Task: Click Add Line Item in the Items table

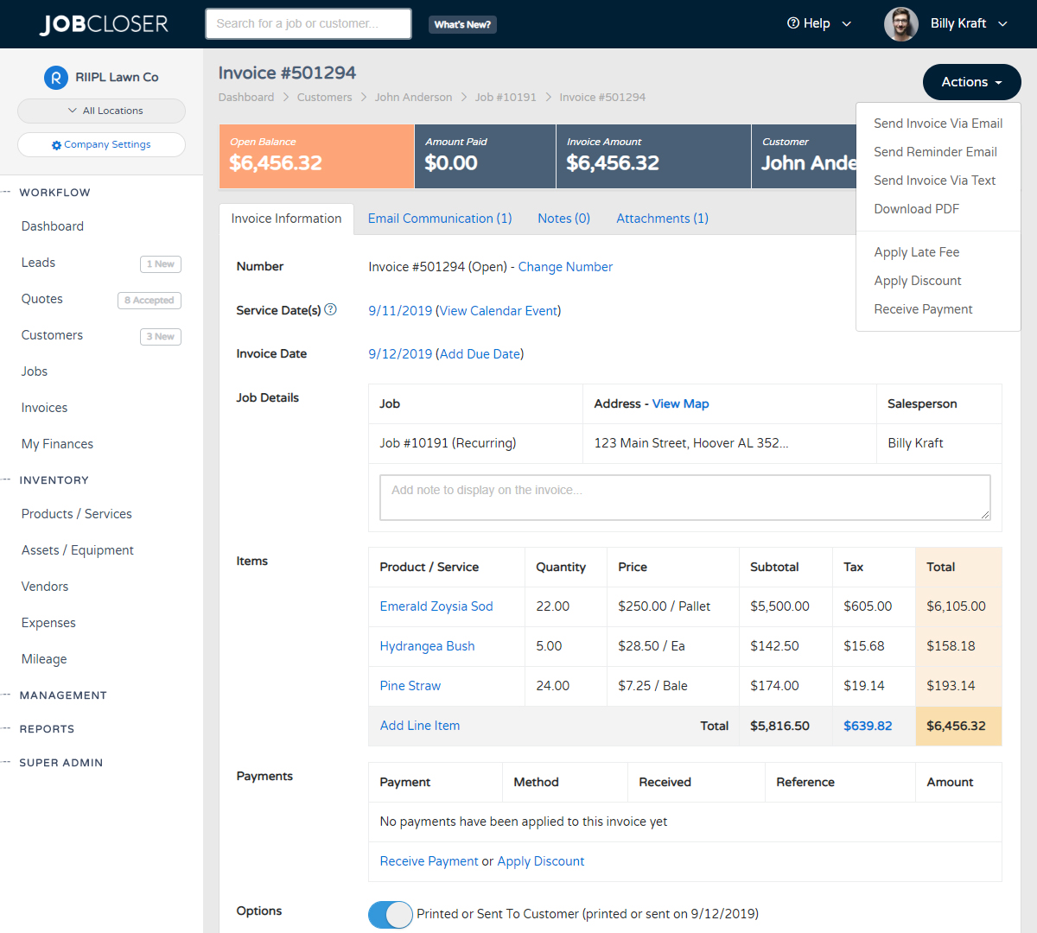Action: (419, 725)
